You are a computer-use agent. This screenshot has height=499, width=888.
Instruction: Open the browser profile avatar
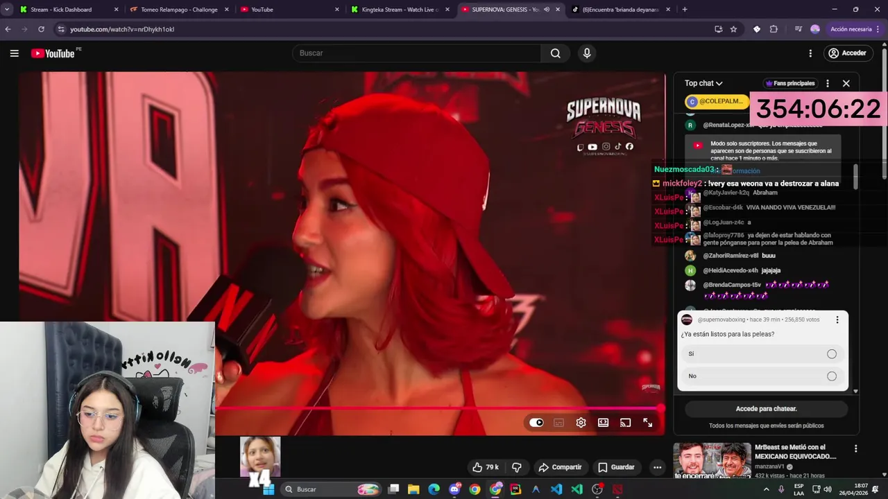click(815, 29)
